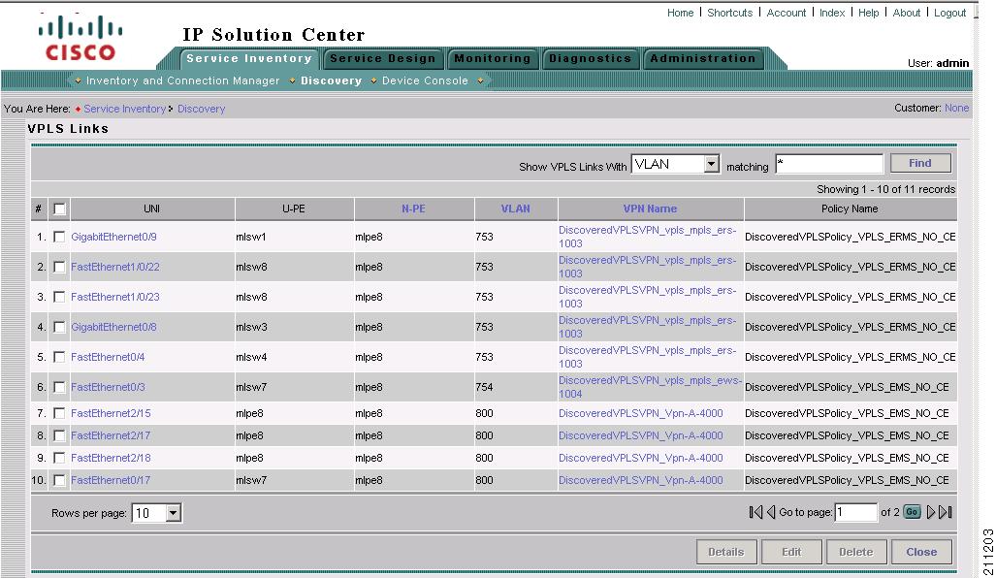Image resolution: width=996 pixels, height=578 pixels.
Task: Switch to Administration tab
Action: coord(702,58)
